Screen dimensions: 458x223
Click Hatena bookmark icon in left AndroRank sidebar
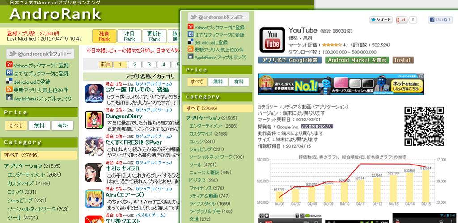pyautogui.click(x=9, y=73)
